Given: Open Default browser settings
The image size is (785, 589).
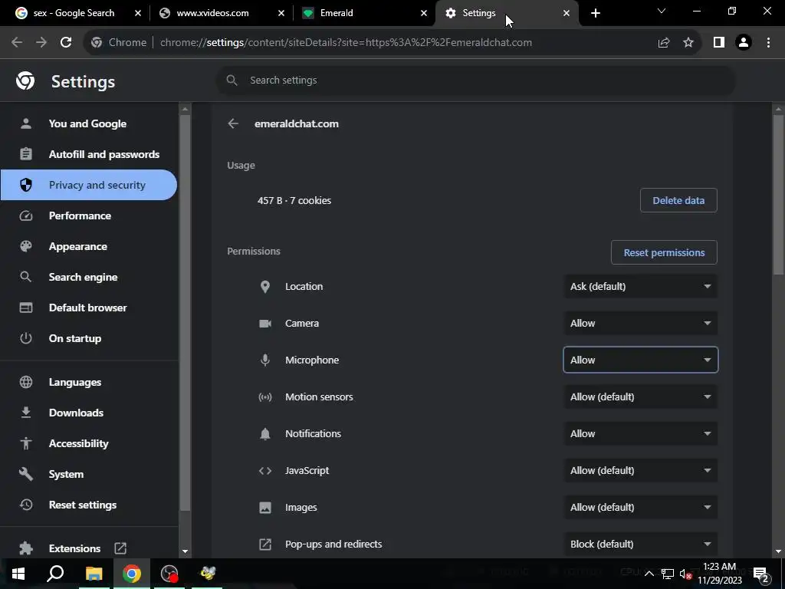Looking at the screenshot, I should pos(89,308).
